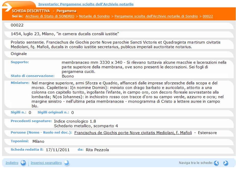Click the 'Precedenti segnature:' label
Viewport: 236px width, 169px height.
point(31,121)
